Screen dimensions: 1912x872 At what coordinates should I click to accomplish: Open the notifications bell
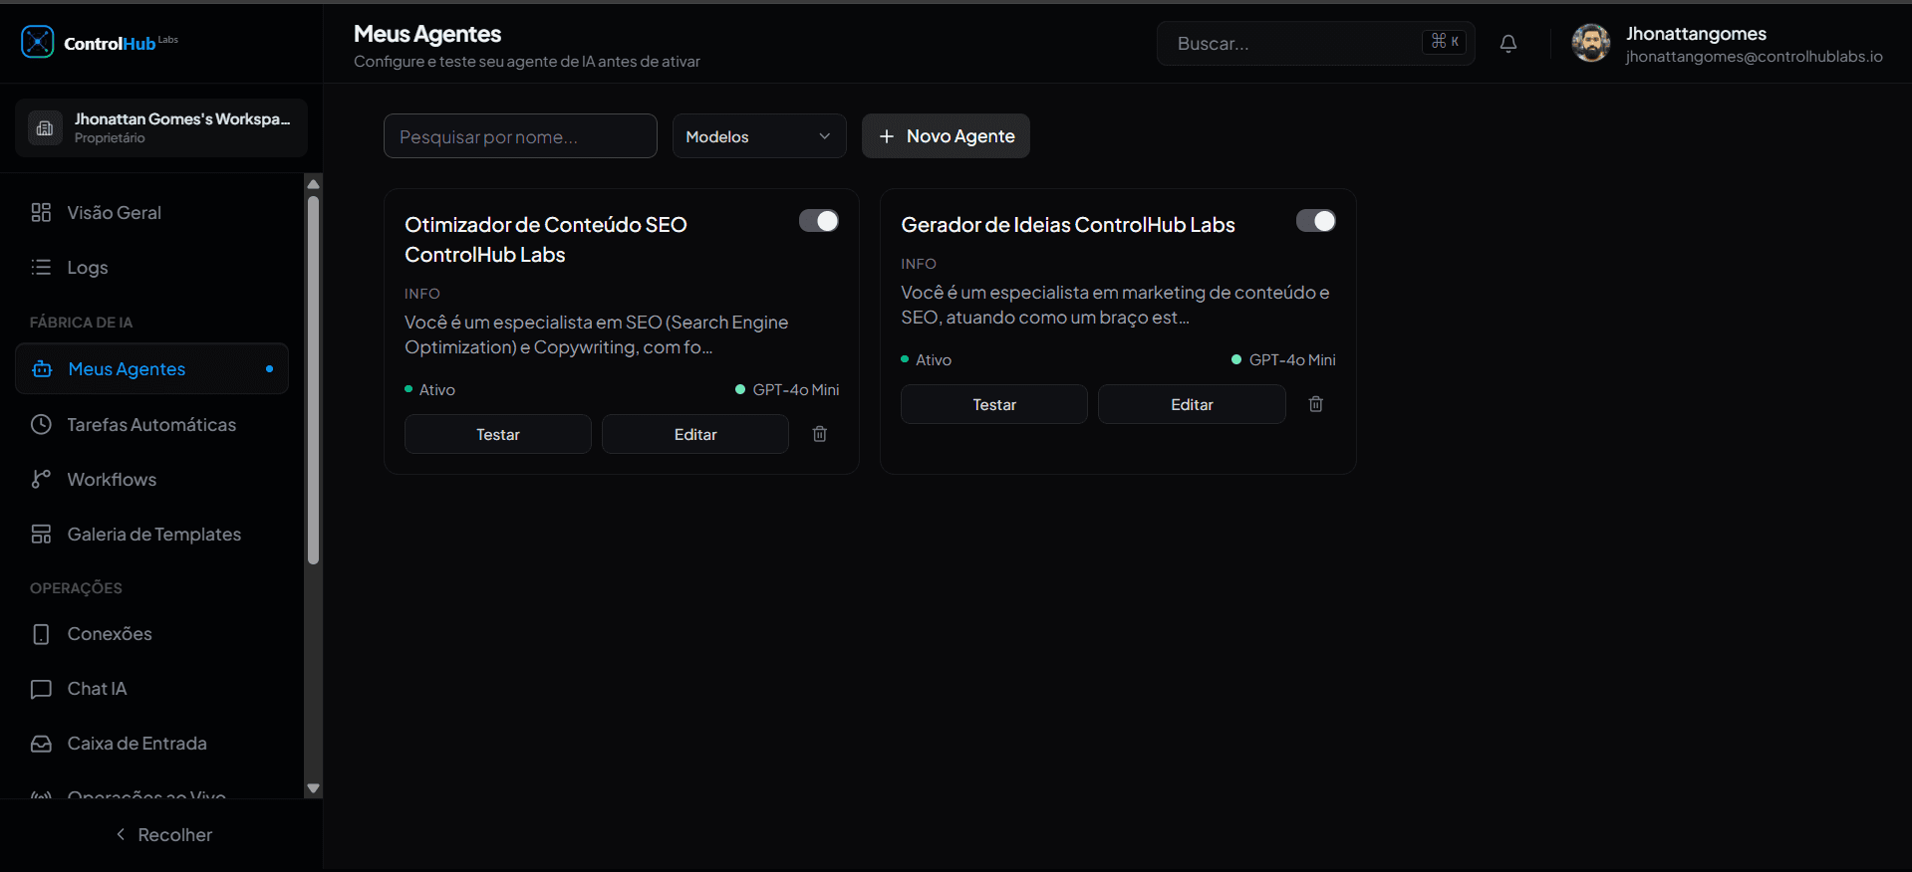1508,43
